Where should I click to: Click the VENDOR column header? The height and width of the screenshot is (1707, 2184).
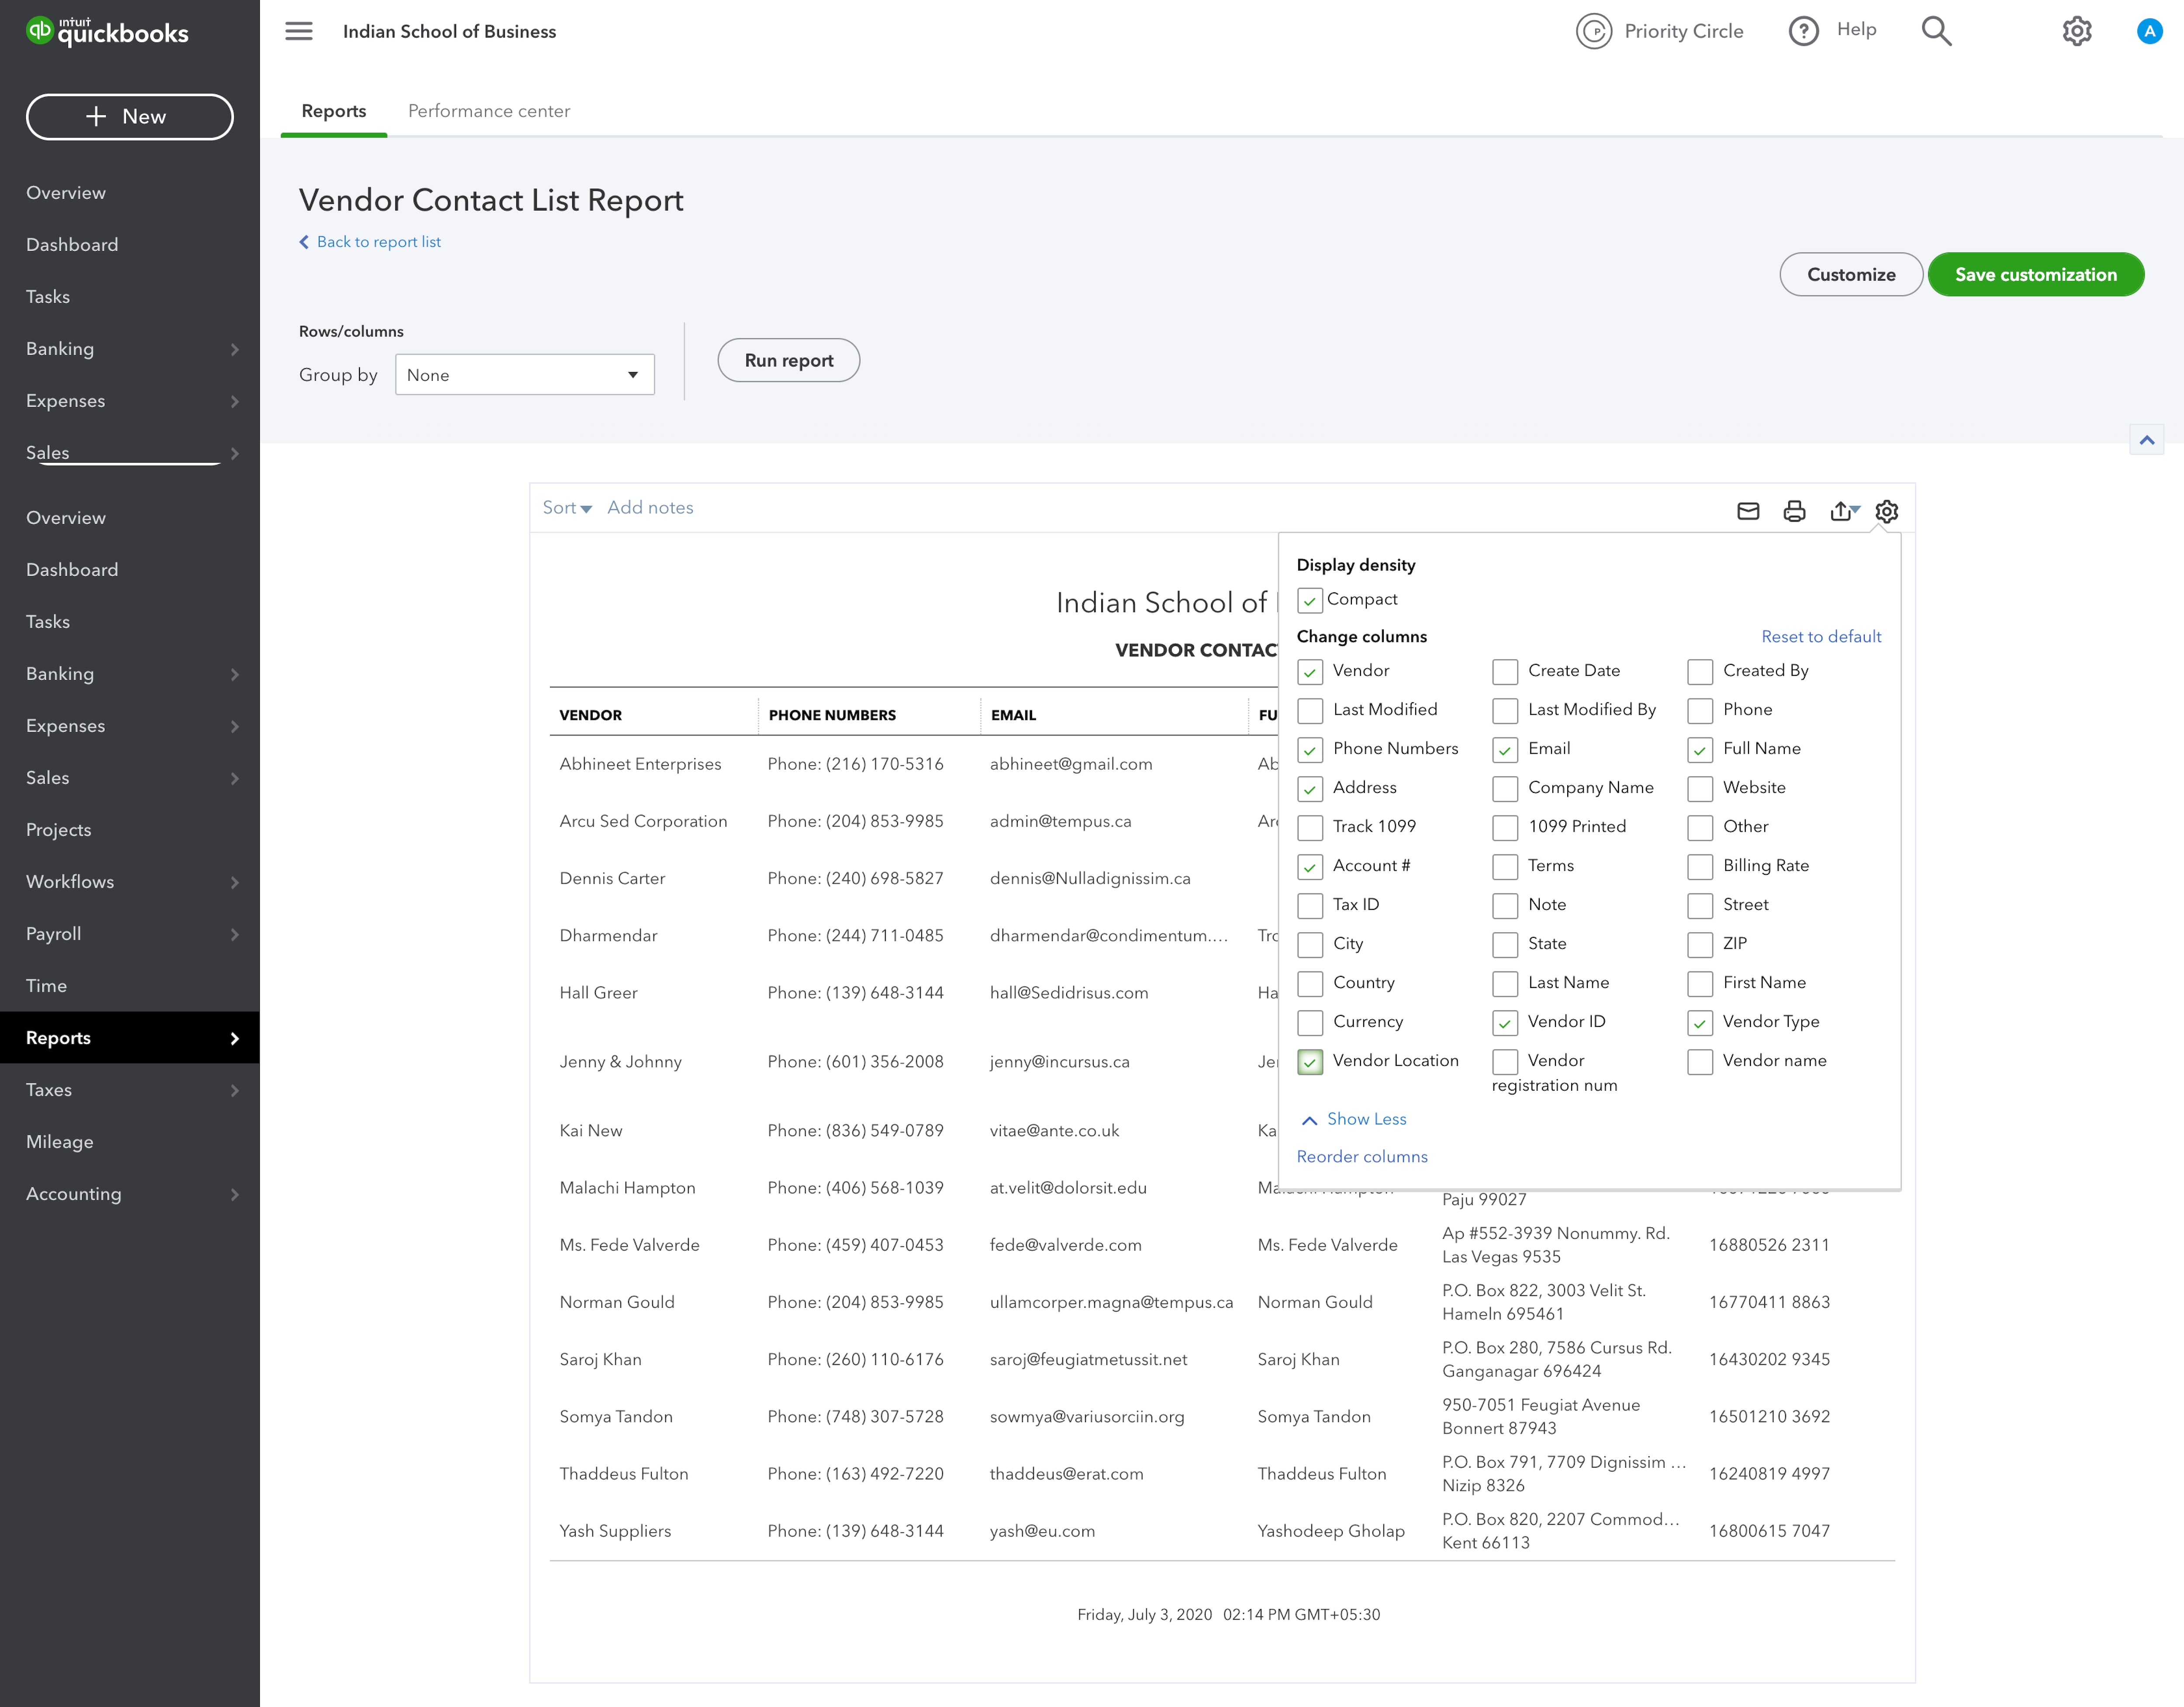point(590,715)
